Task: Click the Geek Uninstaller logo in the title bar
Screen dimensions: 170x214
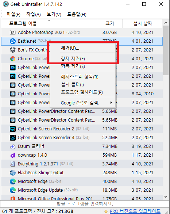Action: tap(6, 4)
